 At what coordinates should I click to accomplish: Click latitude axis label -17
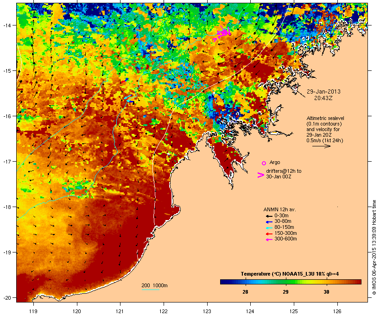6,162
